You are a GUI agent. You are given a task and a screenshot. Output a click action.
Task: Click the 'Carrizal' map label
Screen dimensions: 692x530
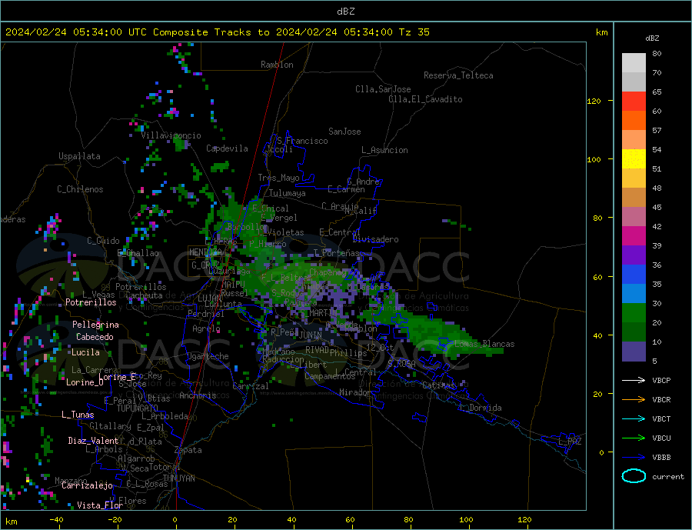click(x=250, y=386)
